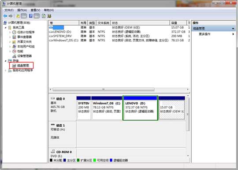
Task: Expand the 事件查看器 node arrow
Action: (10, 37)
